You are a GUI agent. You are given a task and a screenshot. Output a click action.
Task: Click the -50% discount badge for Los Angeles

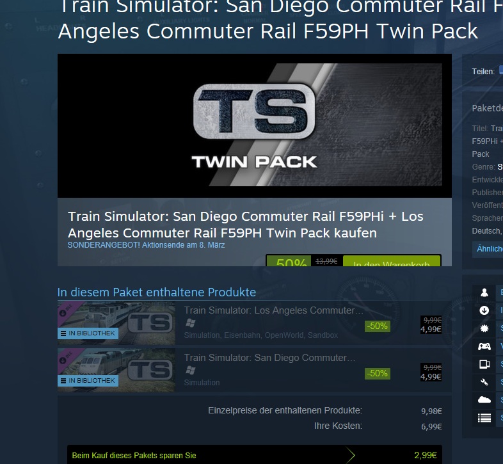pyautogui.click(x=378, y=326)
